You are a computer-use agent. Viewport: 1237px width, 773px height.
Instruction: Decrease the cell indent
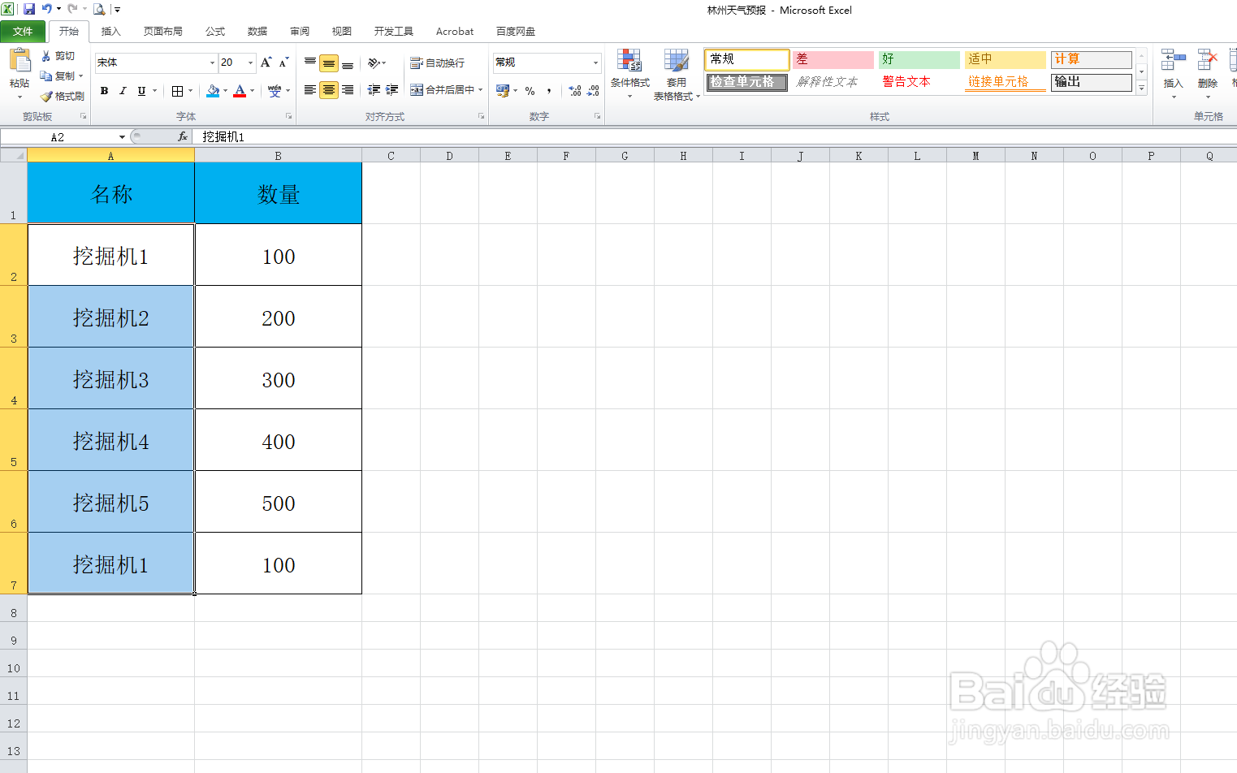click(374, 90)
